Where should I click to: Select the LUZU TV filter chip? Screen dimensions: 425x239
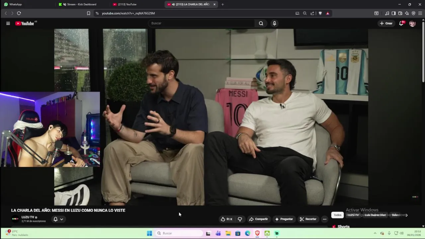(353, 215)
